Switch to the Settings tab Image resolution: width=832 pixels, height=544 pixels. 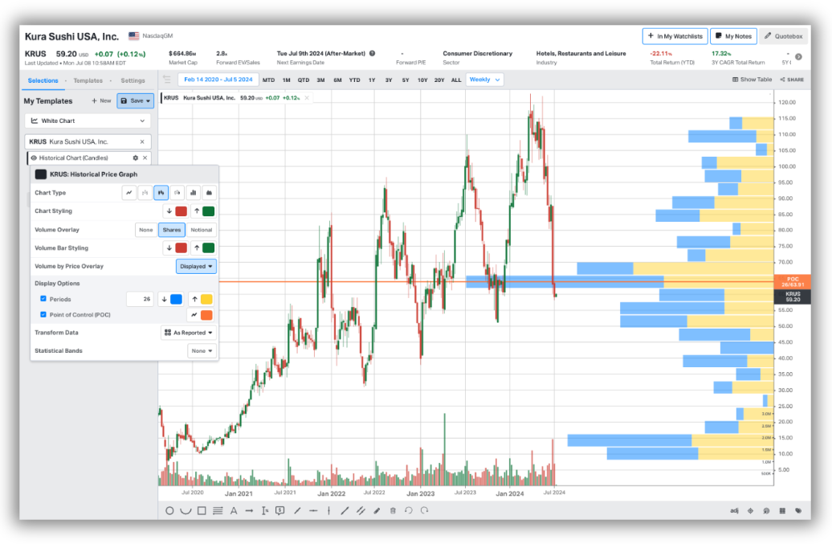133,80
